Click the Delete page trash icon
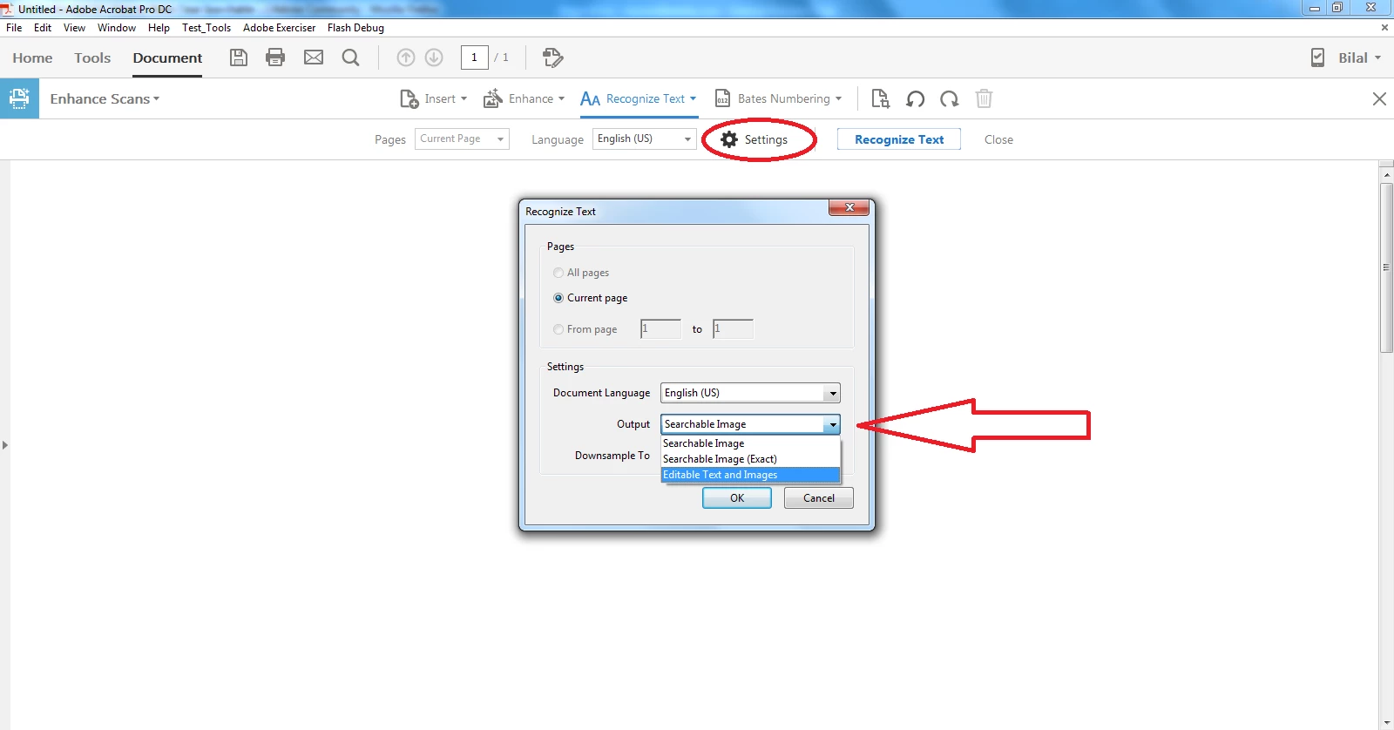1394x730 pixels. coord(984,98)
